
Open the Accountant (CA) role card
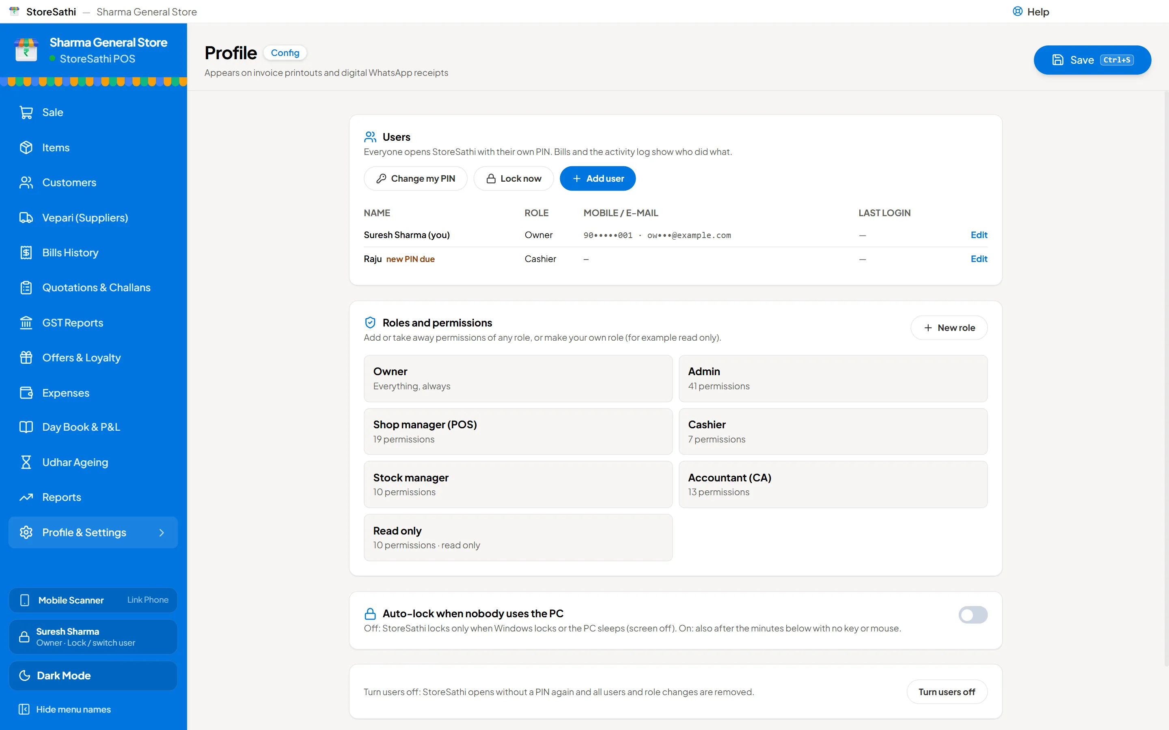(x=833, y=484)
